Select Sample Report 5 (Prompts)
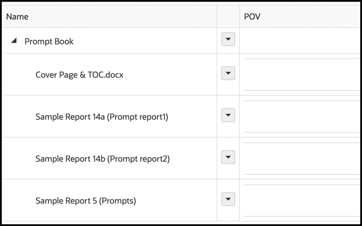 tap(85, 201)
